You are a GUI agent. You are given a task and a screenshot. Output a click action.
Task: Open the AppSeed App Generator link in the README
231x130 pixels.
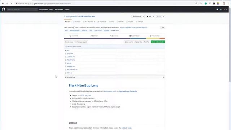point(128,91)
